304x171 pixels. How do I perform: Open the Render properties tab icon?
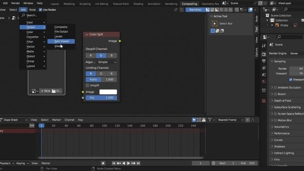[x=264, y=54]
